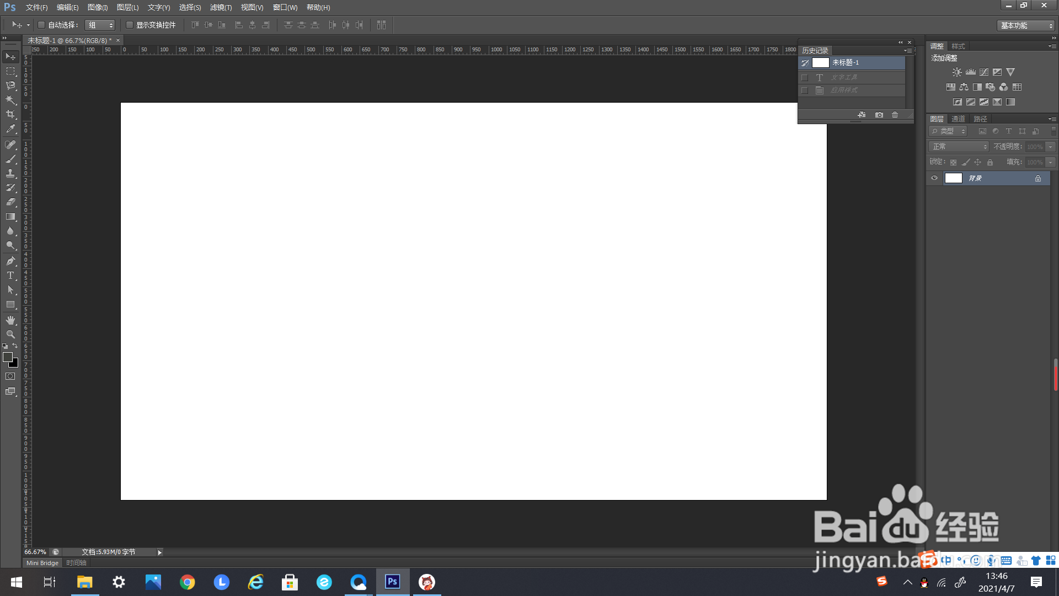
Task: Hide the 背景 layer eye icon
Action: pos(934,178)
